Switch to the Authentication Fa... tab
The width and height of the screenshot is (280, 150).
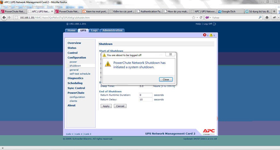click(x=149, y=11)
